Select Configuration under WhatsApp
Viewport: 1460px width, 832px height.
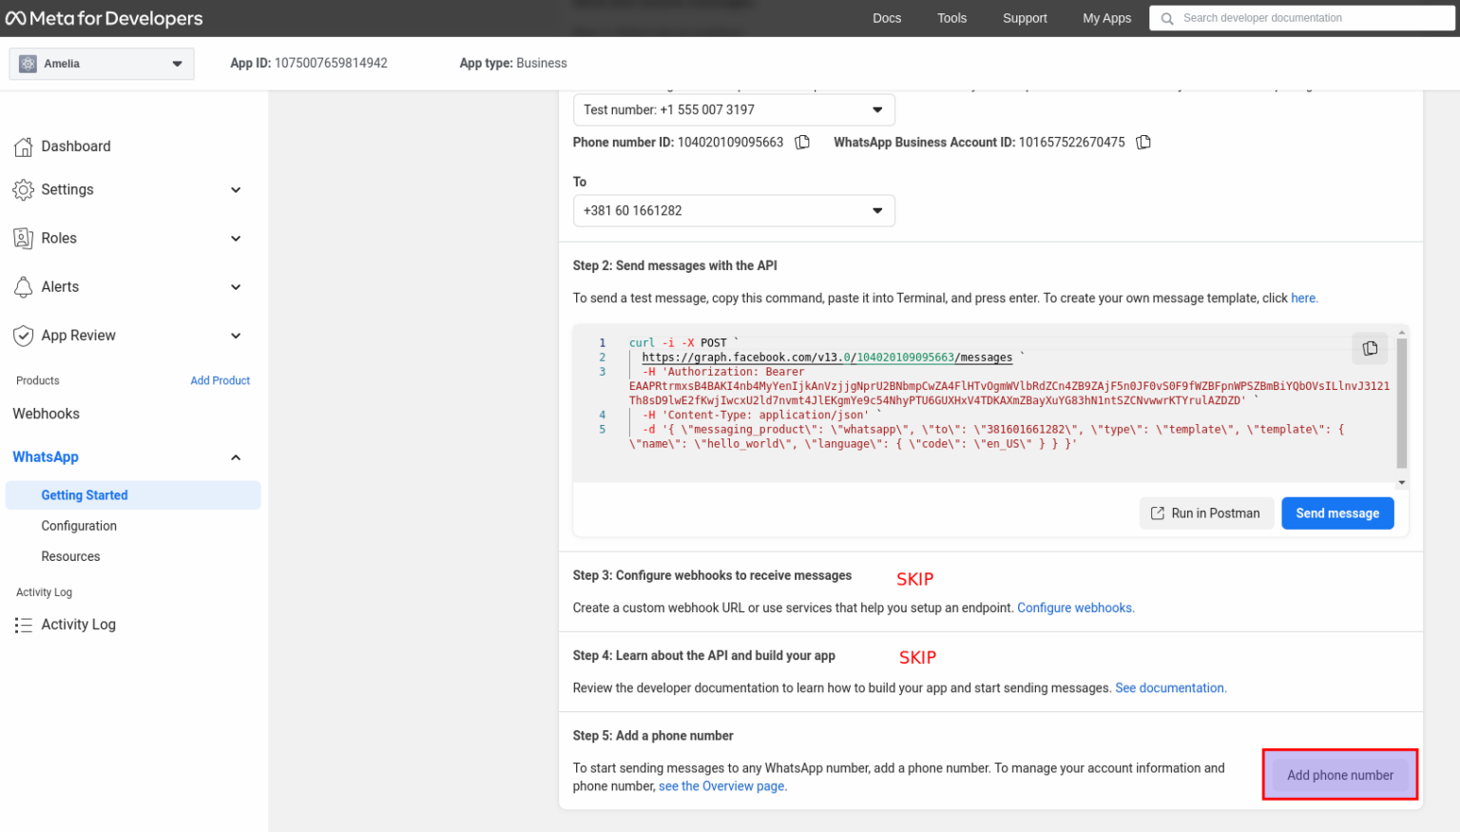point(79,526)
